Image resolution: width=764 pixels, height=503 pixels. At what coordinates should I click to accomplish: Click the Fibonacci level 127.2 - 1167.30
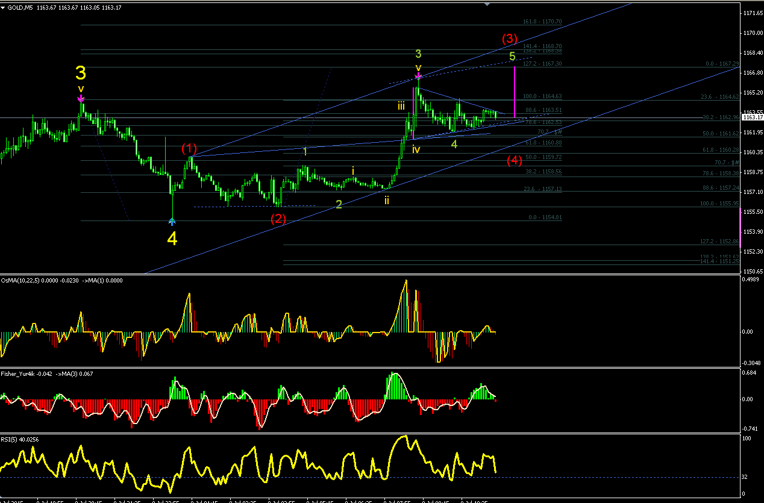click(542, 63)
